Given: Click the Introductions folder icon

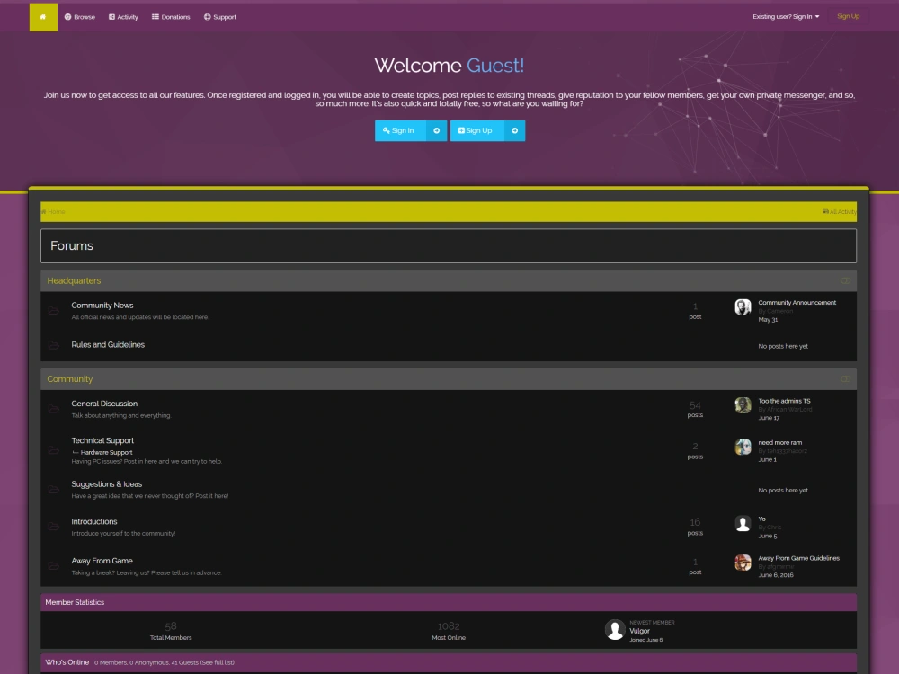Looking at the screenshot, I should (x=54, y=526).
